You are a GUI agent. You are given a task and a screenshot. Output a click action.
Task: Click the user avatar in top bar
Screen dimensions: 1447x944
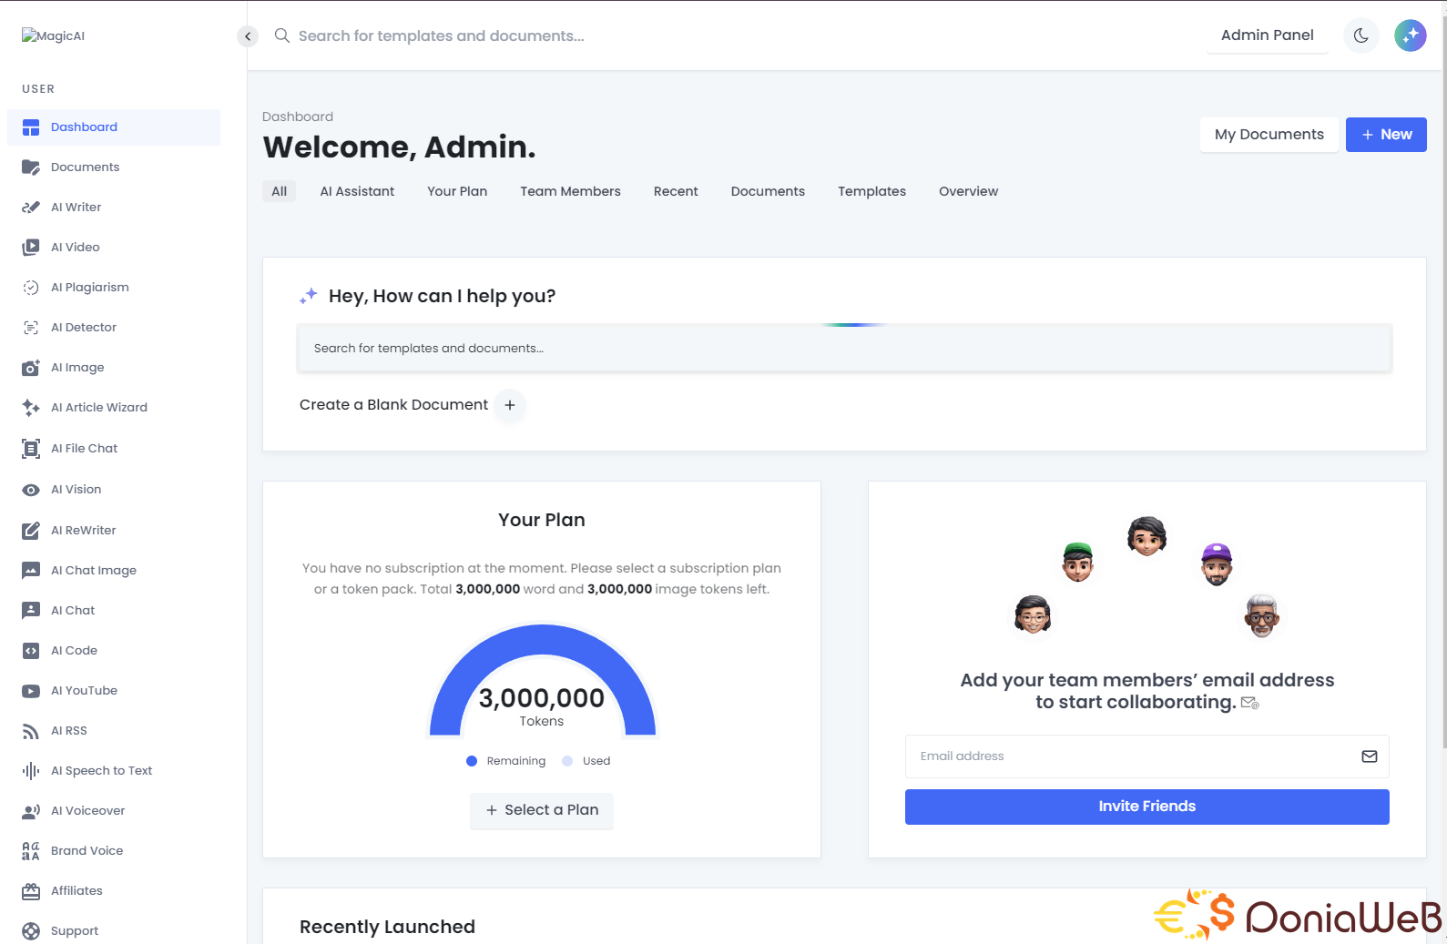pos(1410,36)
